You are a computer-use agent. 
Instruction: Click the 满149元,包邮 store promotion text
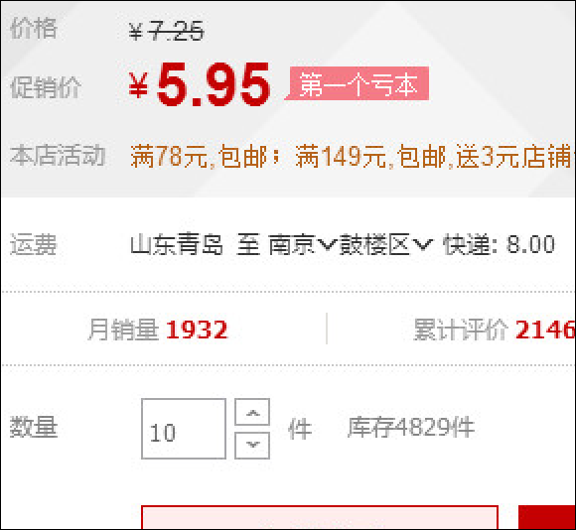(x=370, y=157)
